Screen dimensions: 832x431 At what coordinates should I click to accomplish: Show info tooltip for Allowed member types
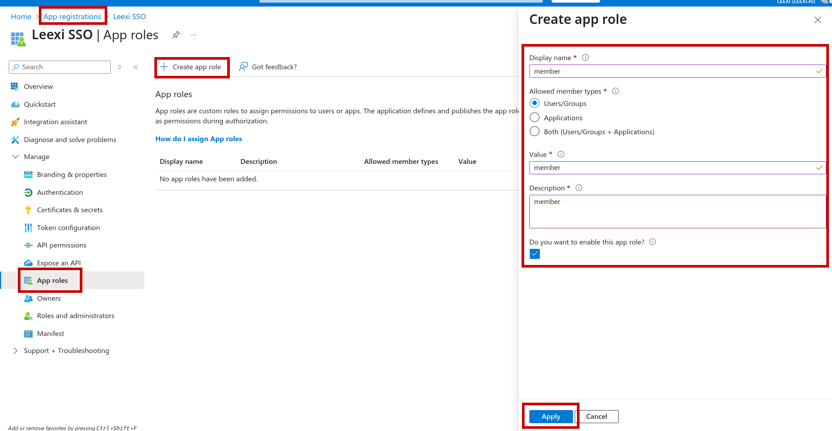point(616,91)
